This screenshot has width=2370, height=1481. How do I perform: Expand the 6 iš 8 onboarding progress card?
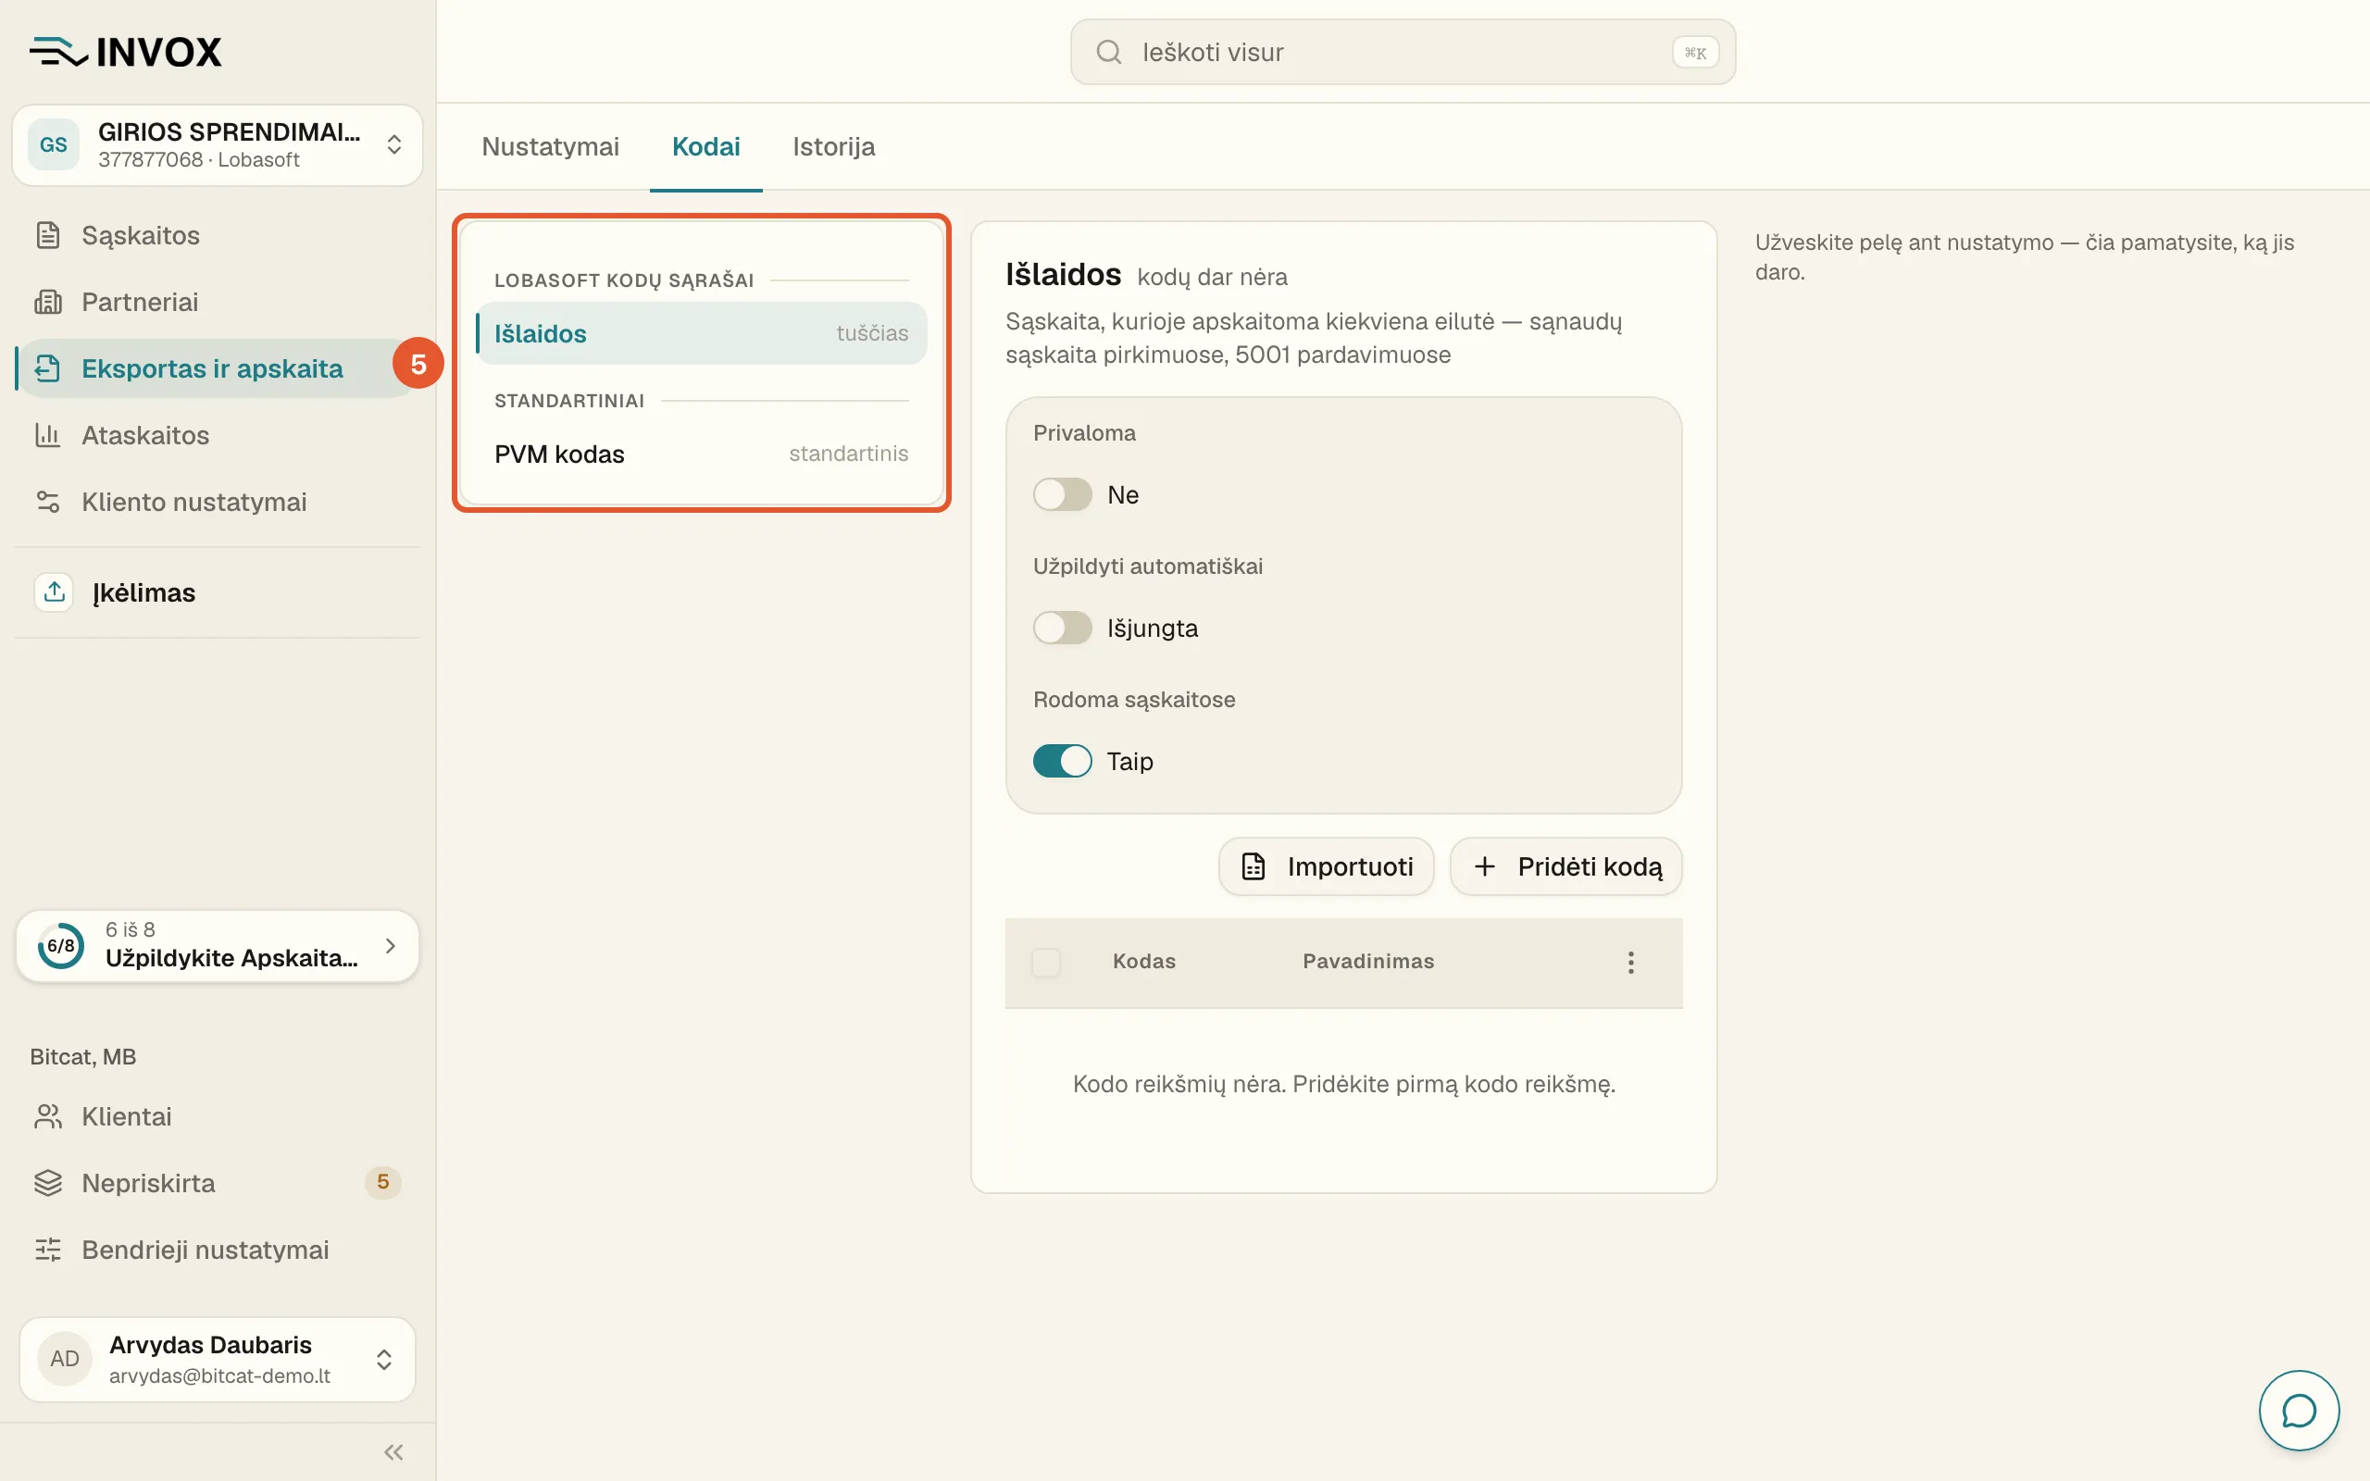click(218, 945)
